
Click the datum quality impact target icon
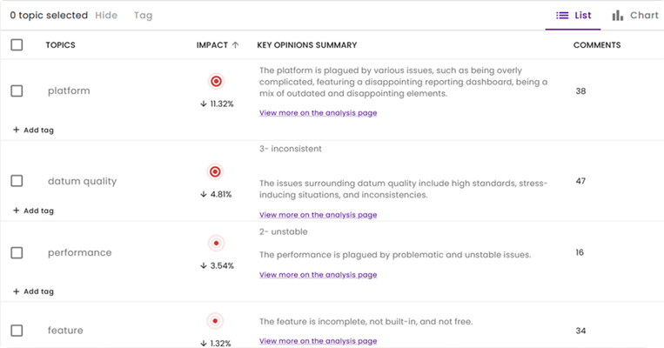coord(215,172)
